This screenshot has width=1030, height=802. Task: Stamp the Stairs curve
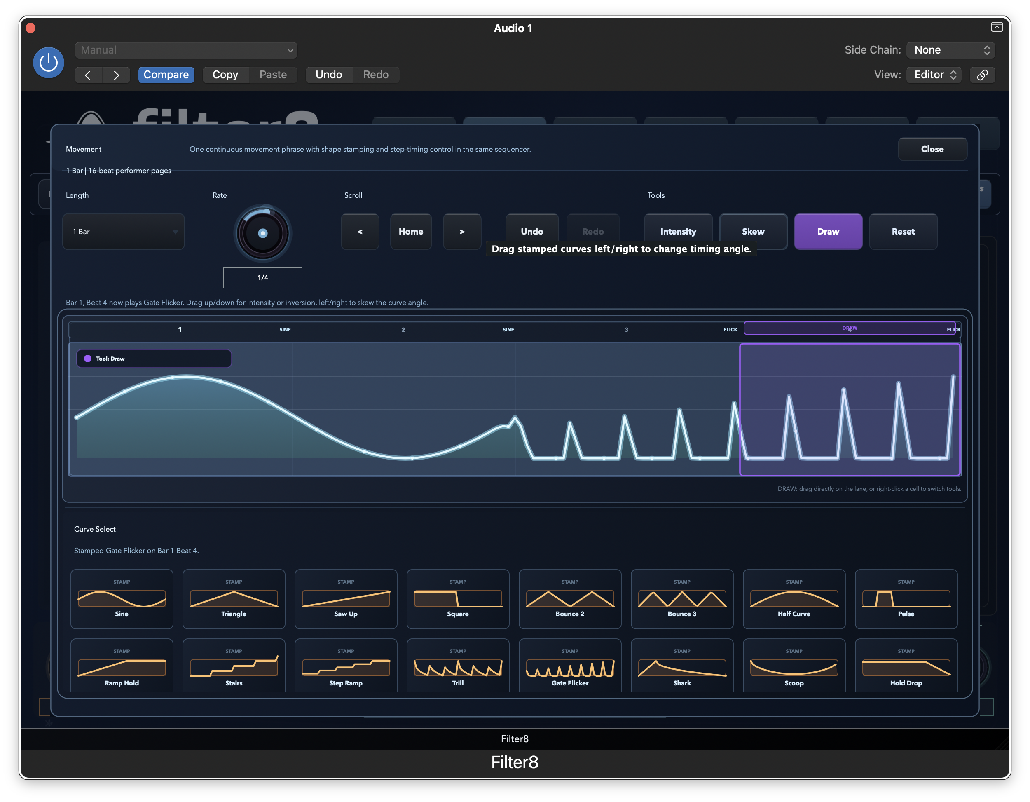234,666
